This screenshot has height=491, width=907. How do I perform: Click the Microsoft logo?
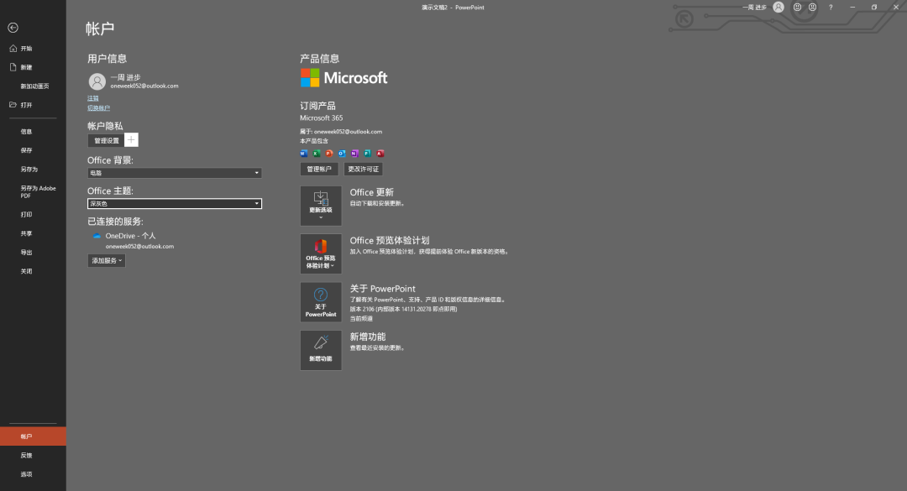pyautogui.click(x=343, y=77)
